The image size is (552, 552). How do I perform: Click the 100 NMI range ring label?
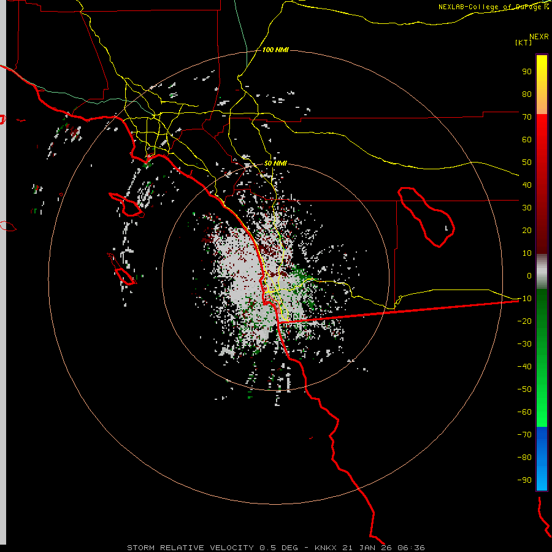(275, 50)
